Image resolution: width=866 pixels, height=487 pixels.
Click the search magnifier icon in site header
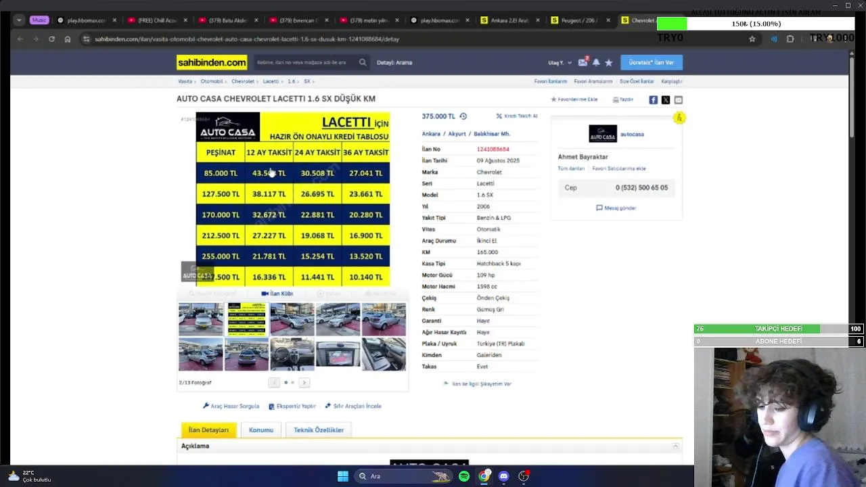[x=363, y=62]
